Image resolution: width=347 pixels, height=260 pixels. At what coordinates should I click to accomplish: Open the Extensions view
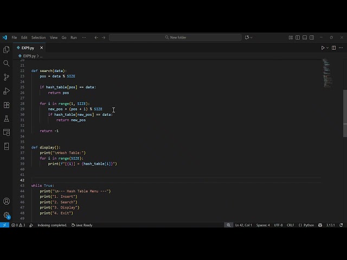[7, 105]
